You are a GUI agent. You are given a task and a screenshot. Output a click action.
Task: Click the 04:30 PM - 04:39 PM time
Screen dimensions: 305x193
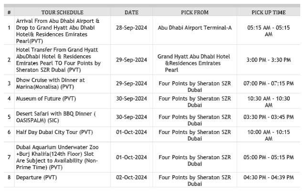coord(269,177)
